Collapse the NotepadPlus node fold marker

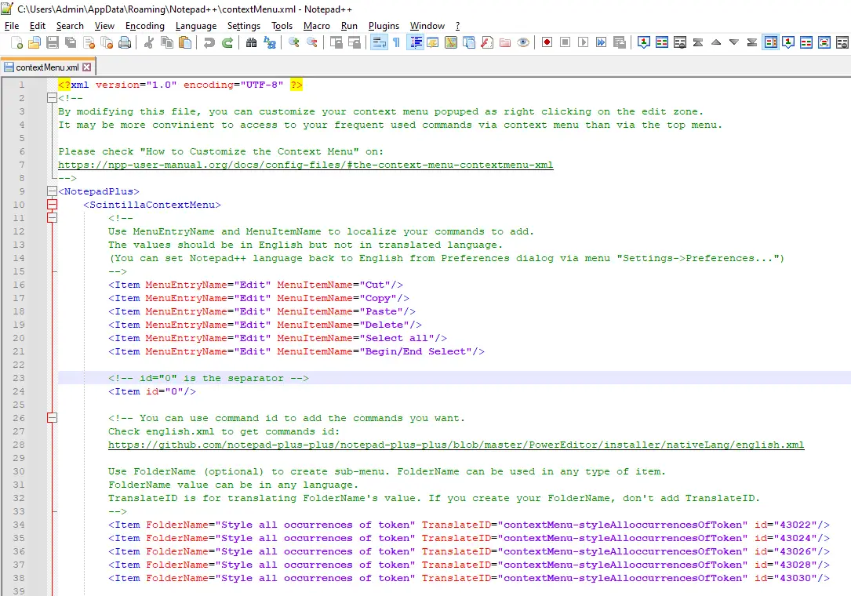52,191
